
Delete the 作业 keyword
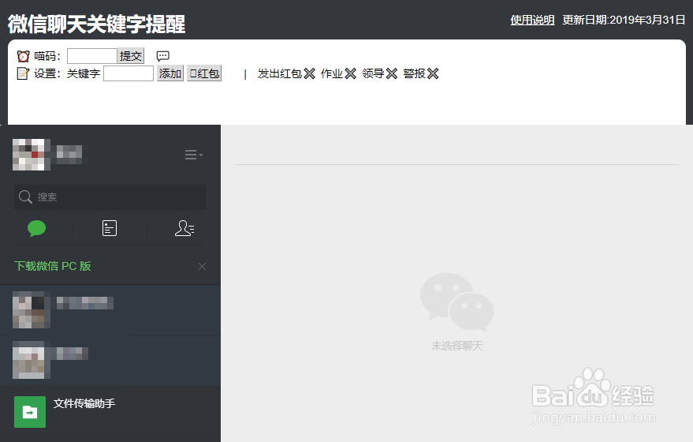click(x=351, y=73)
